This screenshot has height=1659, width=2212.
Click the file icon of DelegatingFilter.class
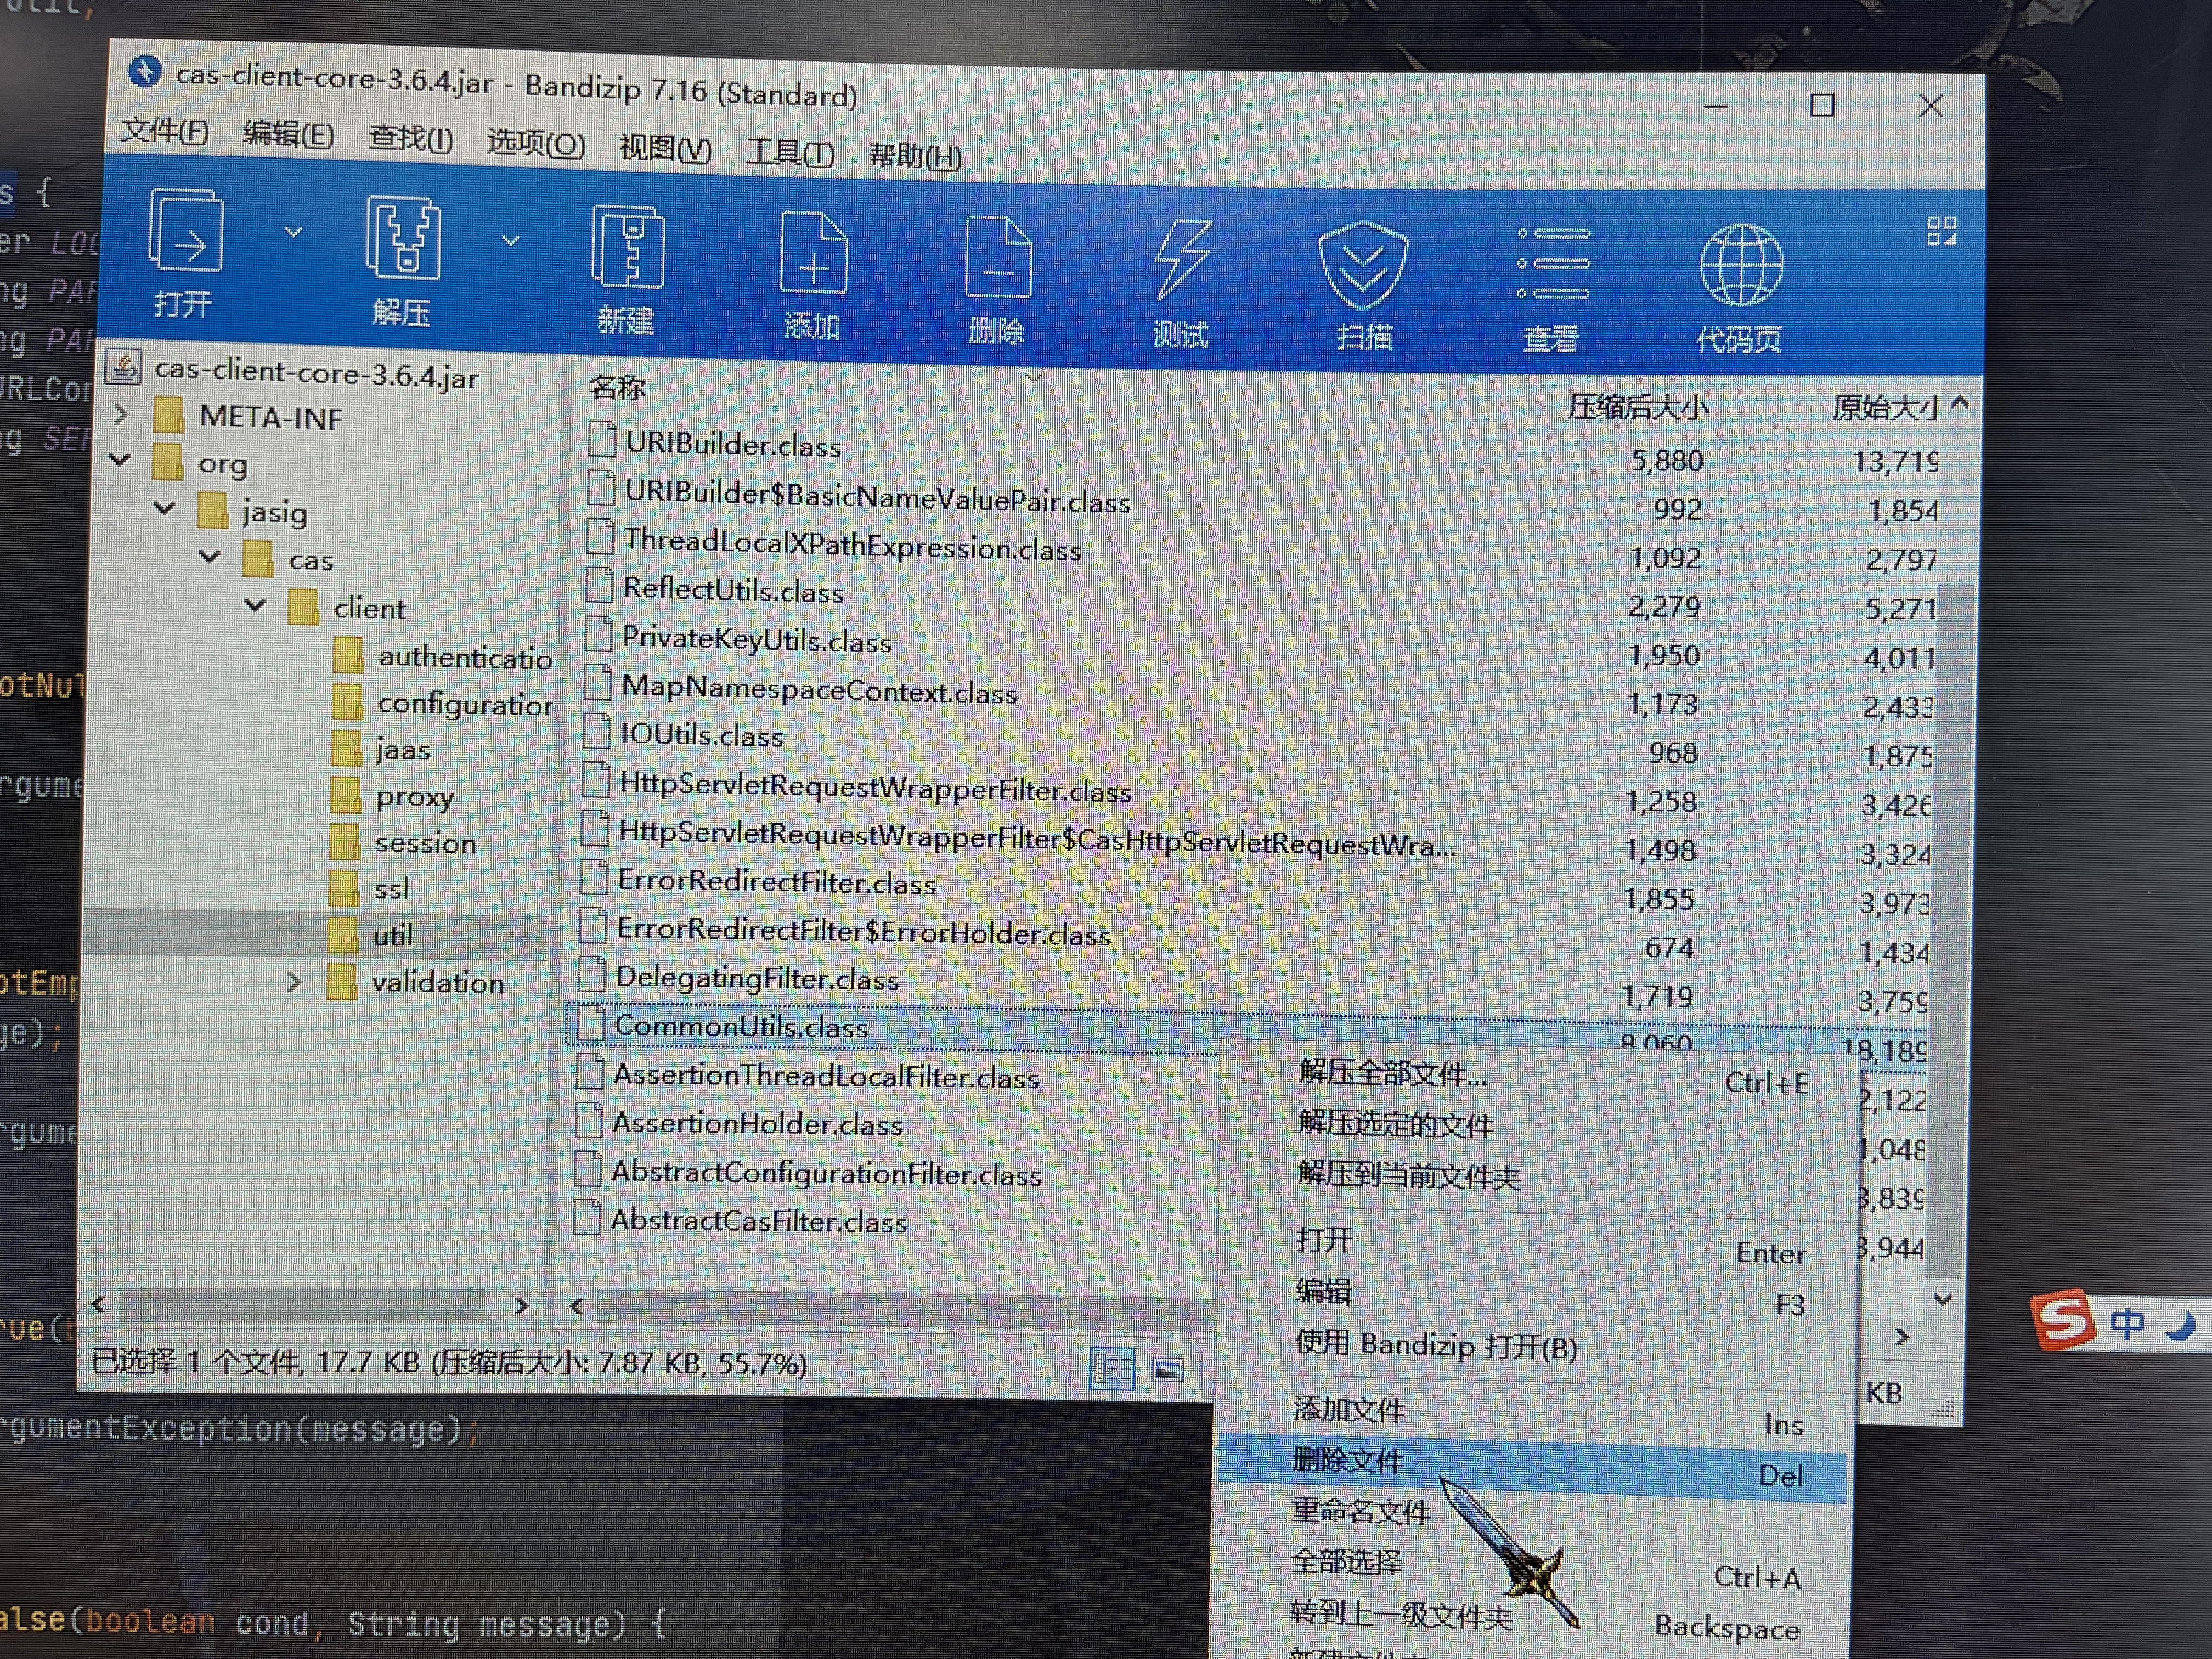pos(593,974)
